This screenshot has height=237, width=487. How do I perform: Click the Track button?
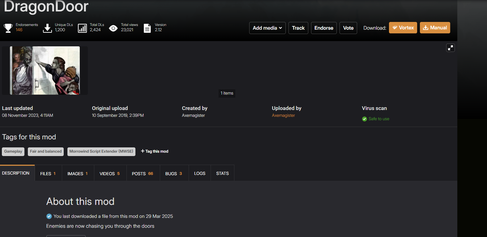[x=298, y=28]
